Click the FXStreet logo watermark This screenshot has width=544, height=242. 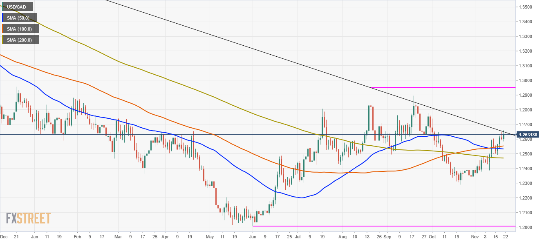29,219
